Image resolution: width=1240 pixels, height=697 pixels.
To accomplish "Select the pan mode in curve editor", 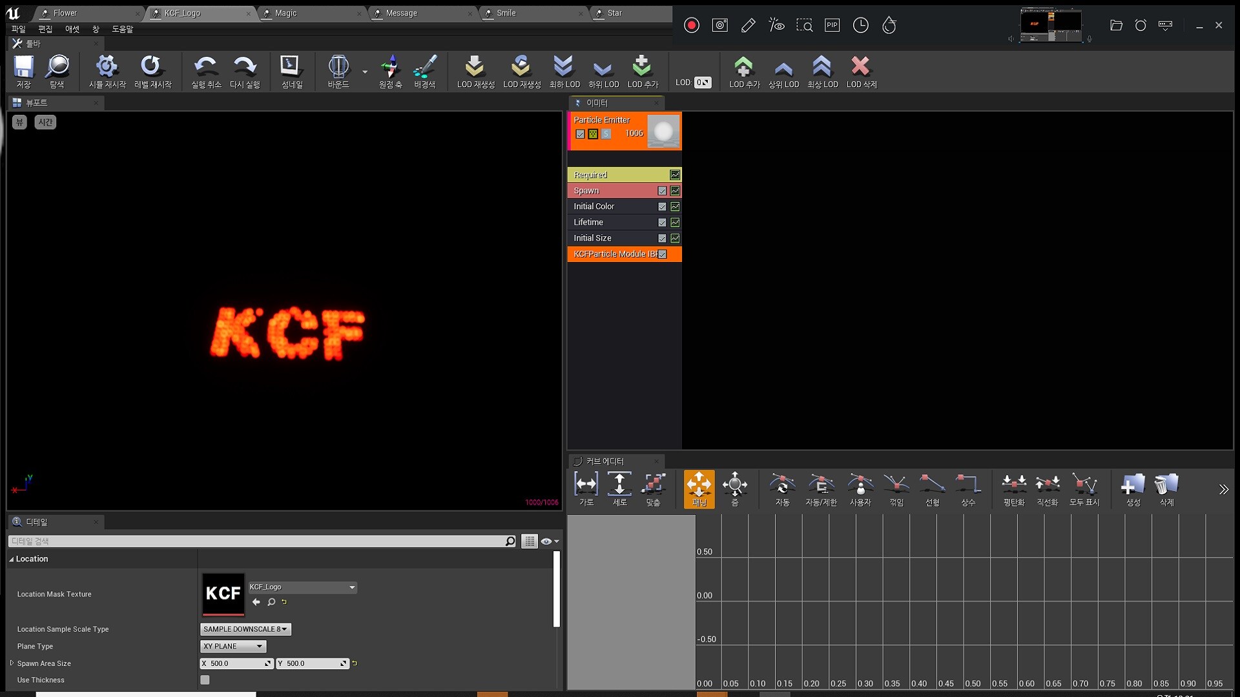I will [698, 489].
